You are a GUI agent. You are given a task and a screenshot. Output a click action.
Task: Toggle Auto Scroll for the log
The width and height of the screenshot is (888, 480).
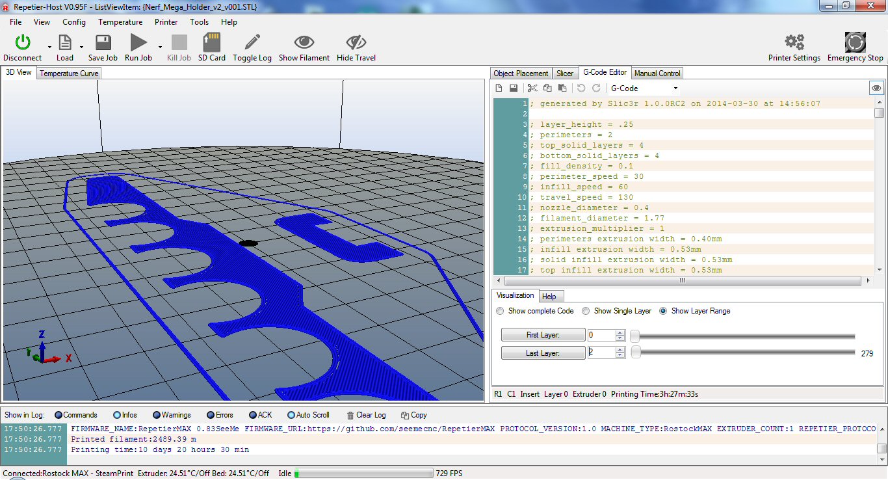(x=291, y=415)
